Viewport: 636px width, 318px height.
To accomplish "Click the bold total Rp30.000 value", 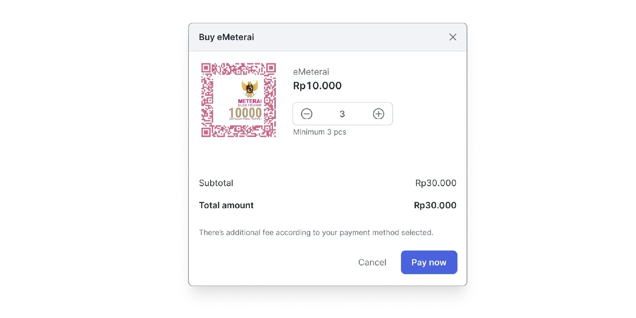I will pos(435,205).
